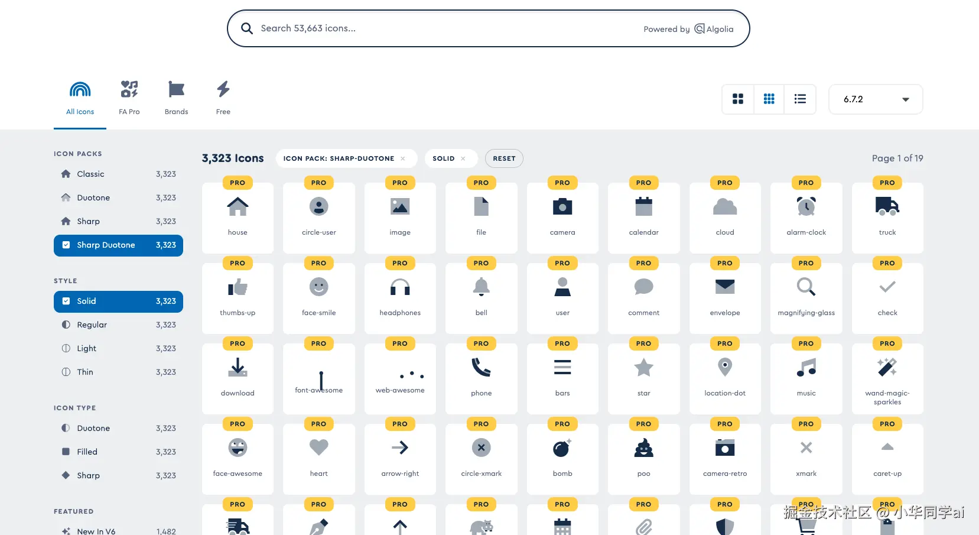Remove the Solid filter chip
The height and width of the screenshot is (535, 979).
pos(463,158)
